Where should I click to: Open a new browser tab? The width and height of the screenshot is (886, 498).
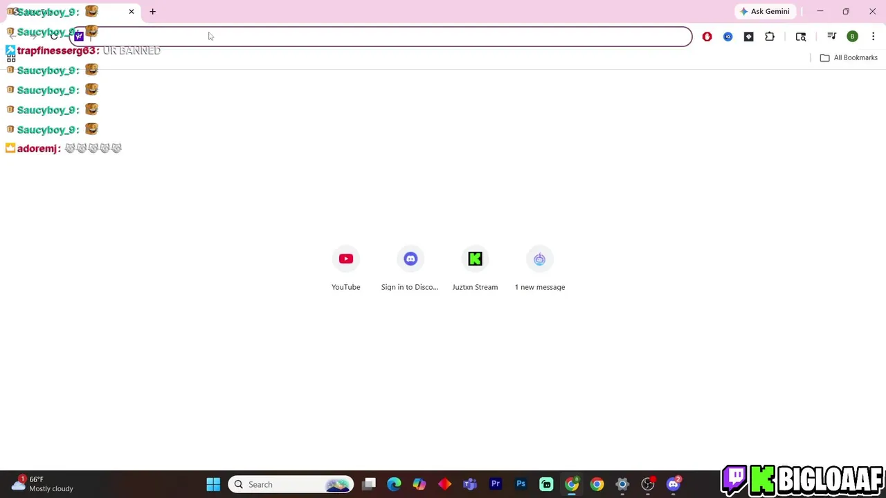152,12
